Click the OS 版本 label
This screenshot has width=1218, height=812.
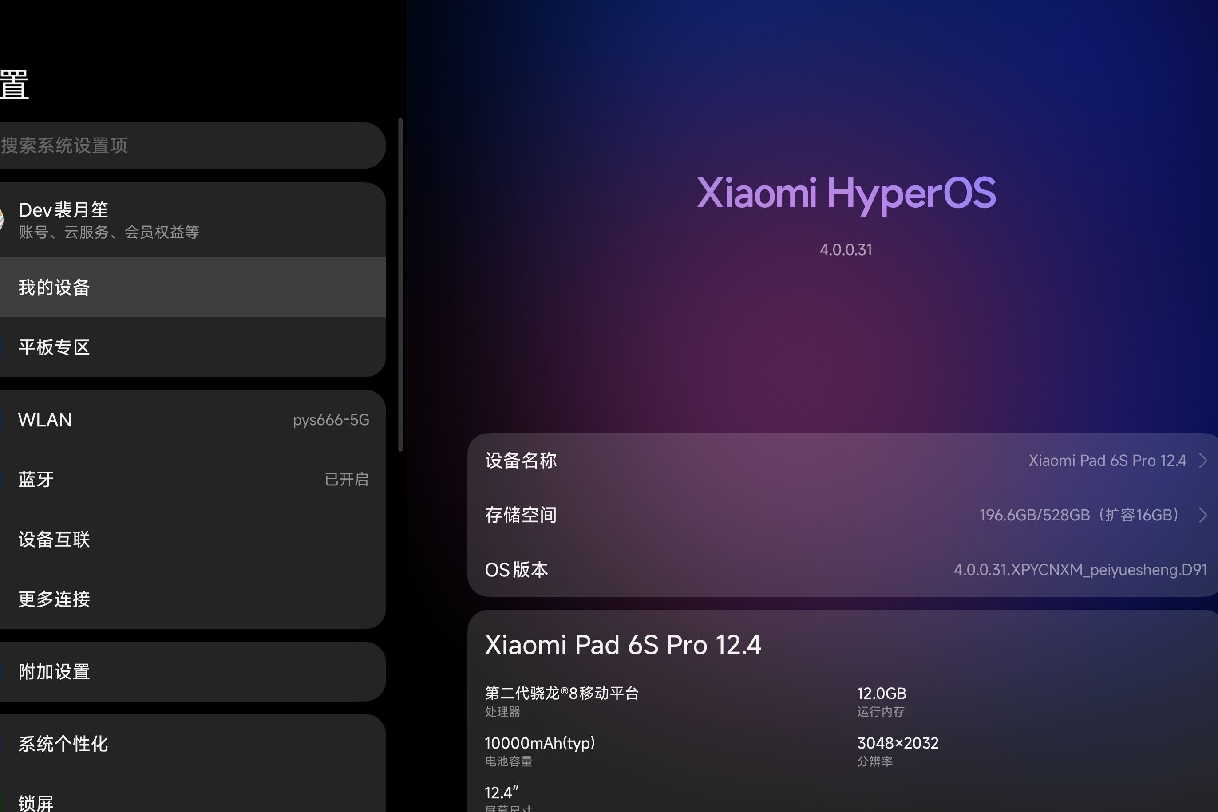tap(517, 570)
